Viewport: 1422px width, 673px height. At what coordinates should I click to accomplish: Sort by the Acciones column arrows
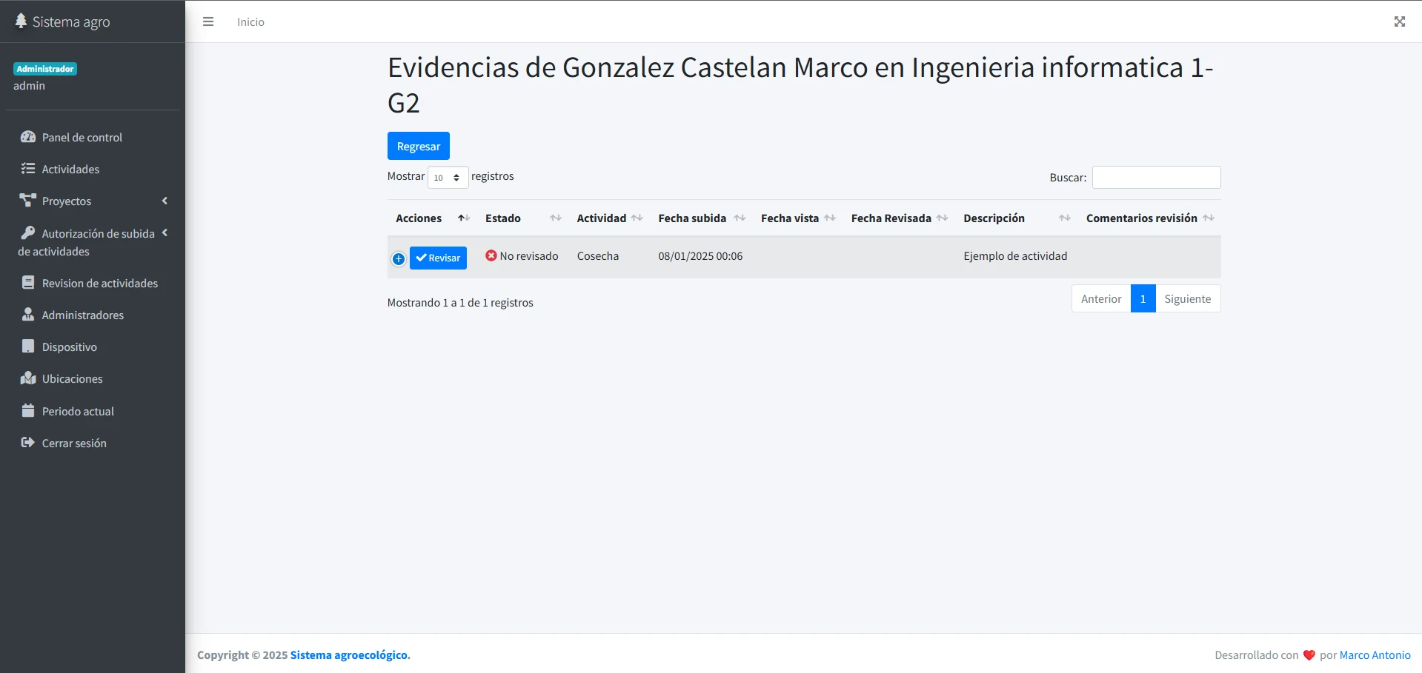pos(464,218)
